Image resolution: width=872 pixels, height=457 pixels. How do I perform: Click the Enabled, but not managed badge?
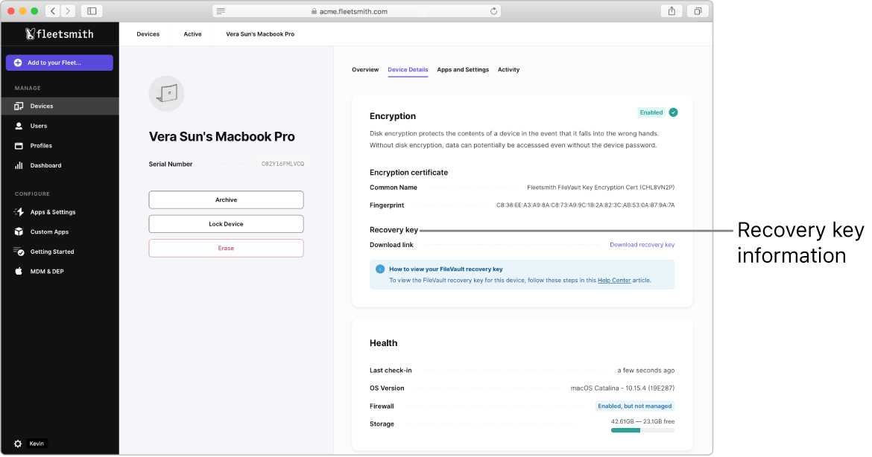click(635, 406)
